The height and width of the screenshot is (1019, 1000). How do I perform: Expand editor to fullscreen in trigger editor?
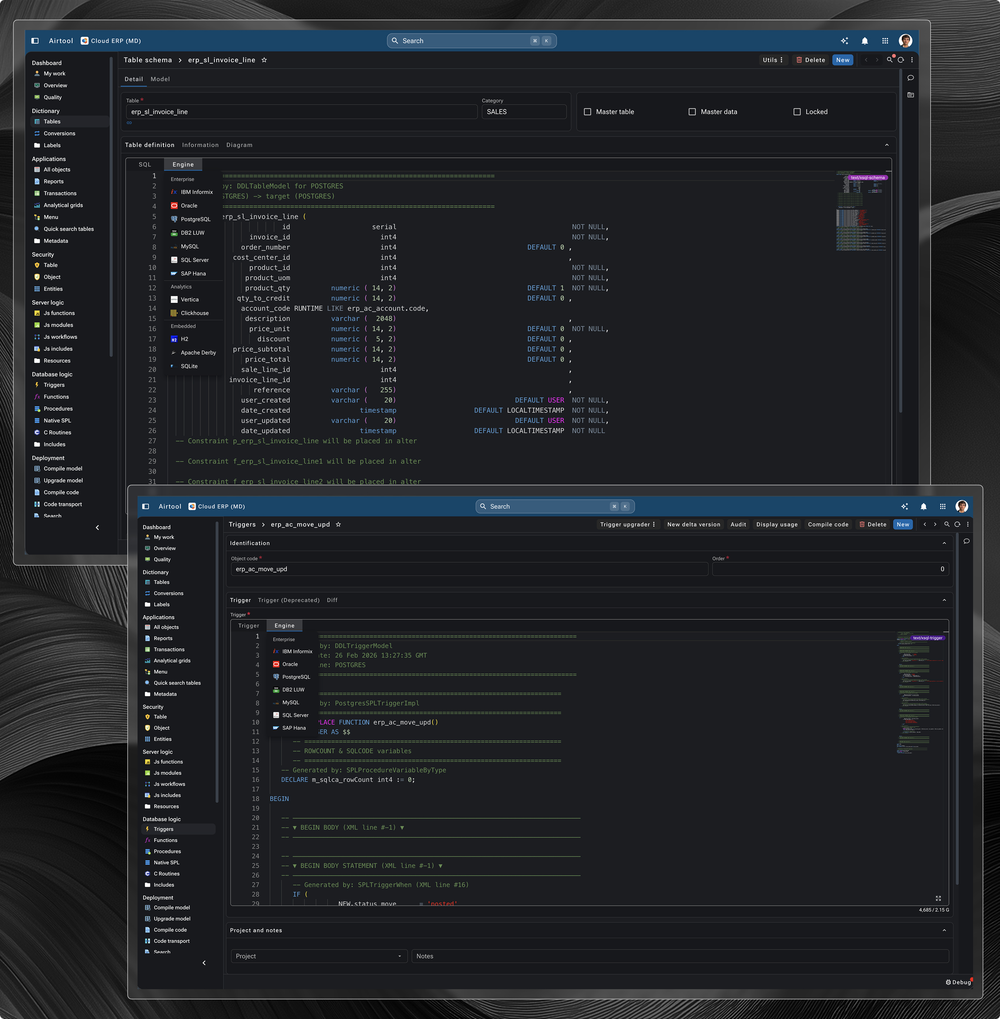(938, 898)
